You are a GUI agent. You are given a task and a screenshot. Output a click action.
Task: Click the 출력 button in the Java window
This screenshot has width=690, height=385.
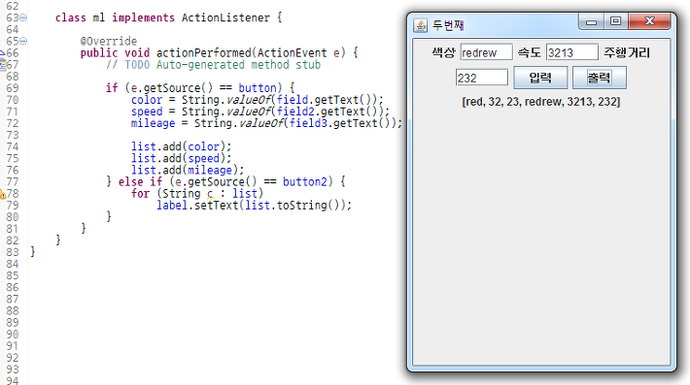600,78
